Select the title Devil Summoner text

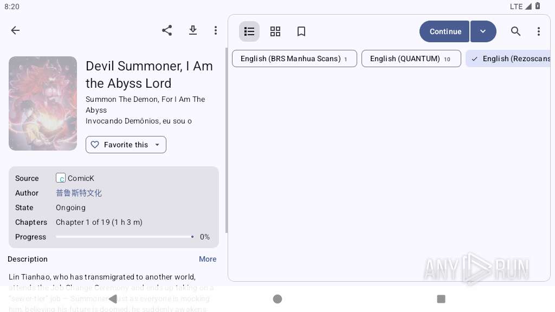[x=149, y=75]
